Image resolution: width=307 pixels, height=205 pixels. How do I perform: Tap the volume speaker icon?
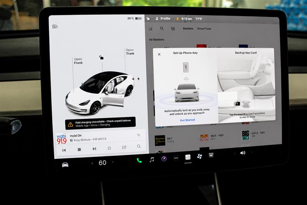click(243, 153)
